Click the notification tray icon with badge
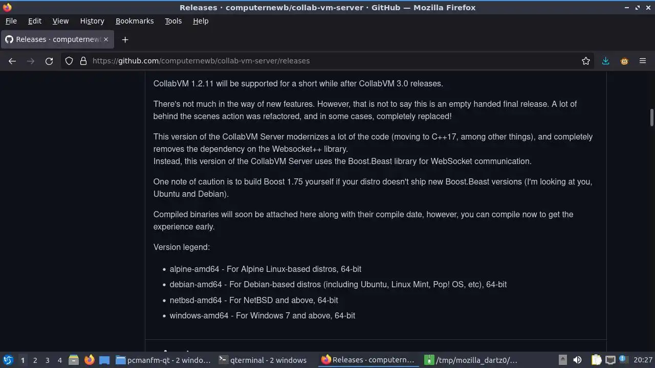655x368 pixels. click(x=623, y=359)
